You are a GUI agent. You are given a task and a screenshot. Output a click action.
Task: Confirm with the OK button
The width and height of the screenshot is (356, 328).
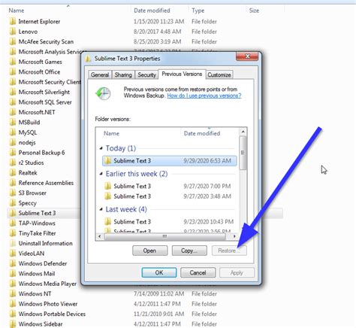tap(159, 272)
